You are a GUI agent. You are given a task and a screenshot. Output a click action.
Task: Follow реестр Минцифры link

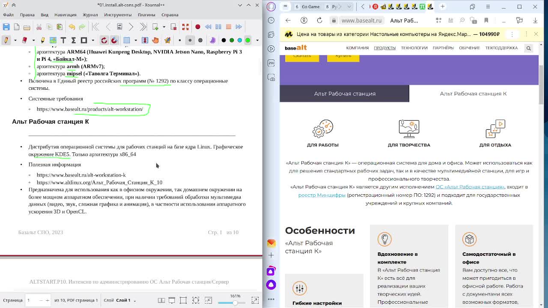[322, 195]
